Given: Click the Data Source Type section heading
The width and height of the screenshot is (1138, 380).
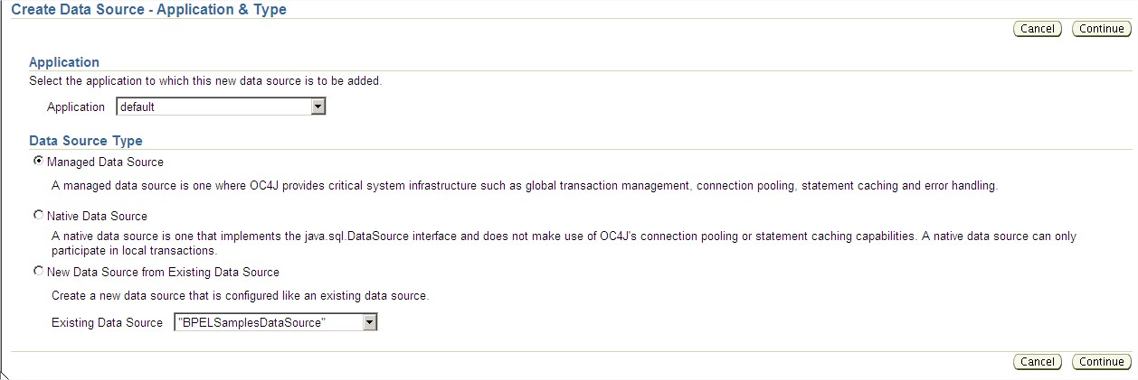Looking at the screenshot, I should coord(86,141).
